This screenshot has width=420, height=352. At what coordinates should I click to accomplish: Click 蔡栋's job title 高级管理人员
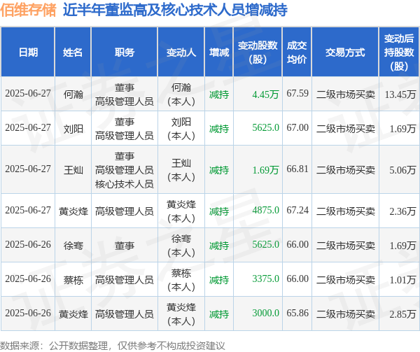[x=125, y=280]
